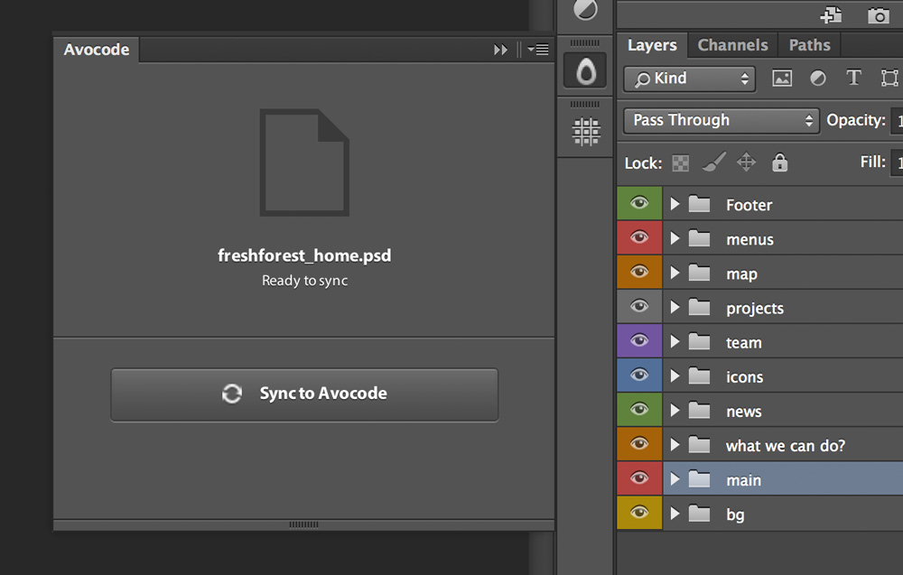Click the projects group folder icon

(x=699, y=307)
